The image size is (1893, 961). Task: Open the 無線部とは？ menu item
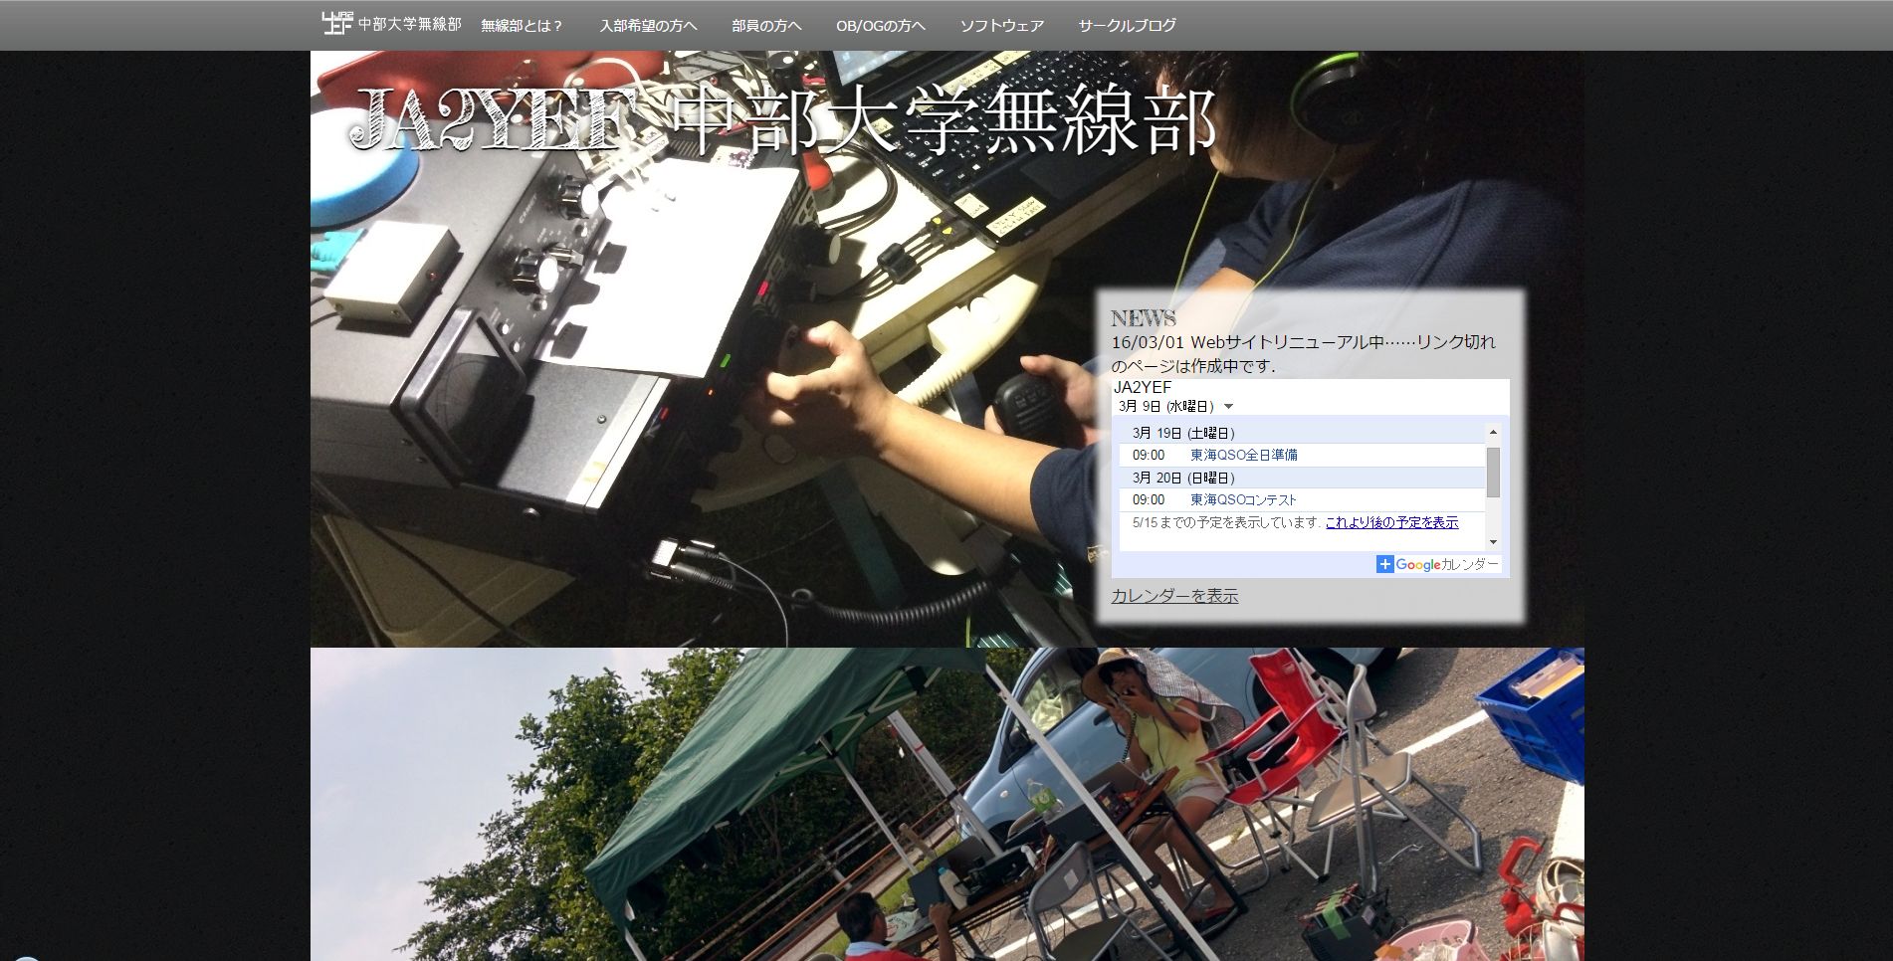point(522,26)
